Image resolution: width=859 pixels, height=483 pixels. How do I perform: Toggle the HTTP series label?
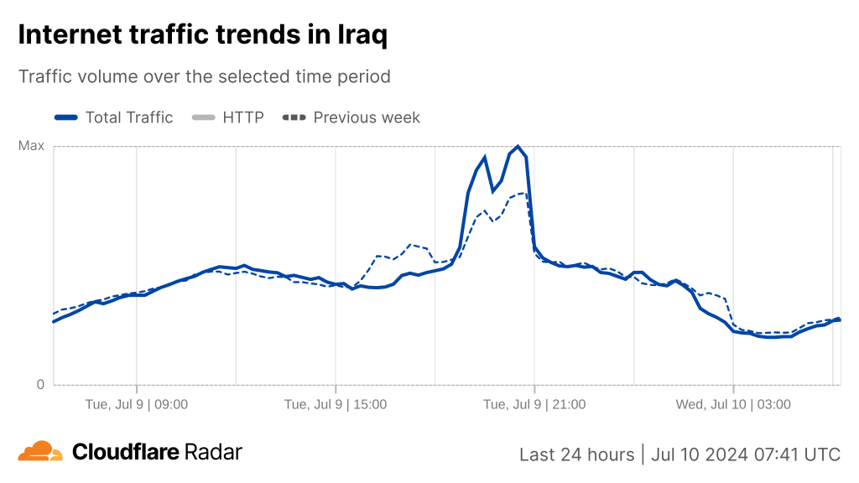pos(243,117)
